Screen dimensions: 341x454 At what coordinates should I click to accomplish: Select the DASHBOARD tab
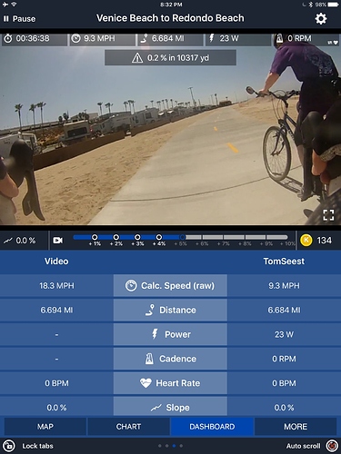212,427
